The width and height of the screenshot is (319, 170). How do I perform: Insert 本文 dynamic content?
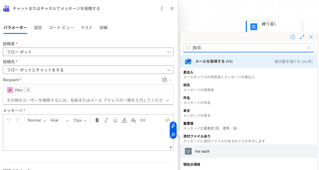pyautogui.click(x=249, y=113)
